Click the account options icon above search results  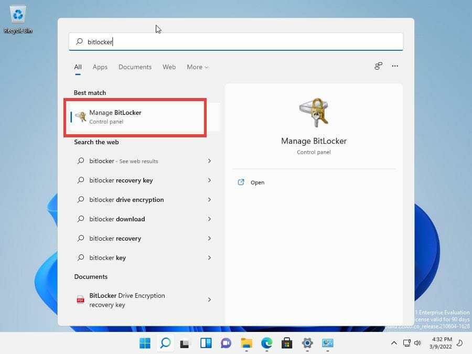[x=378, y=67]
